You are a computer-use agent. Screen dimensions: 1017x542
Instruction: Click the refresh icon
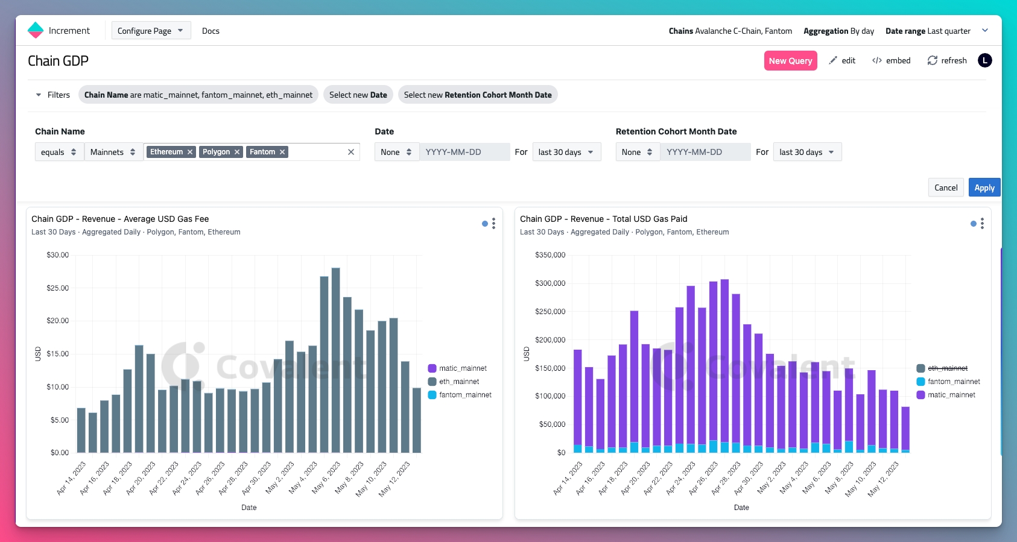(933, 60)
